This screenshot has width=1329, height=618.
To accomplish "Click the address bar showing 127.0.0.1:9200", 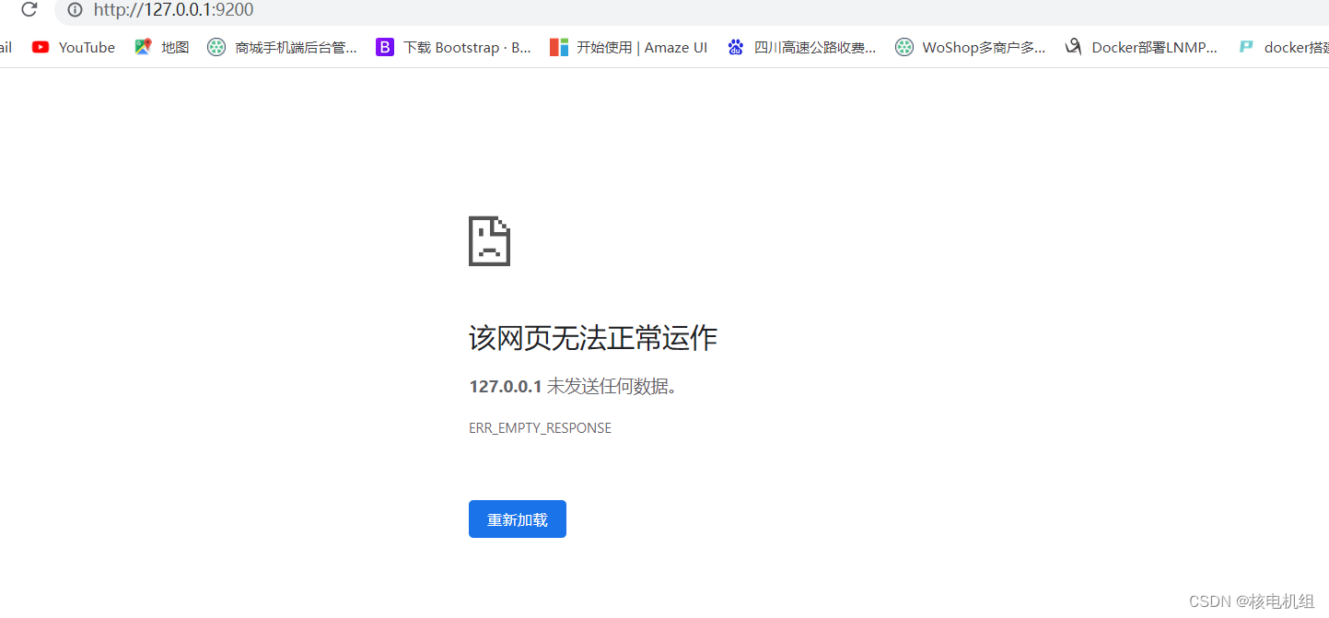I will [x=175, y=10].
